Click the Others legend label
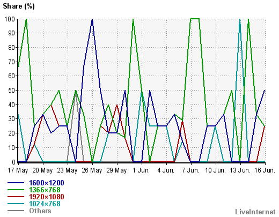 point(40,211)
